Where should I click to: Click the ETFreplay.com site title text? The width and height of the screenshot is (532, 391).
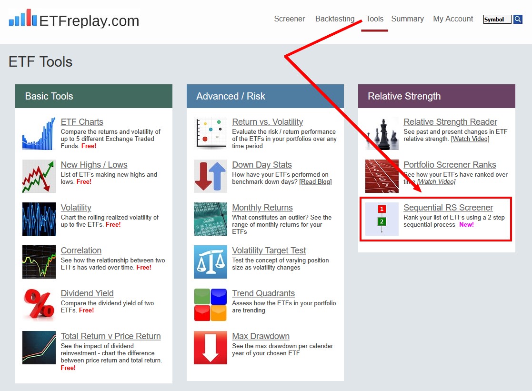click(x=89, y=20)
